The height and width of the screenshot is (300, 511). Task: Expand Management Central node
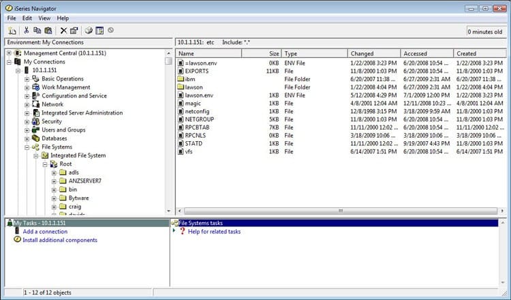click(9, 52)
